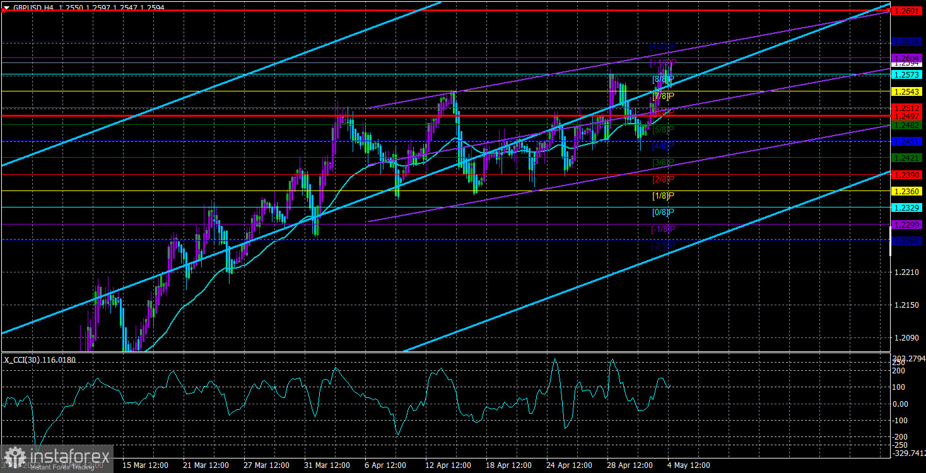Click the -200 value on CCI scale
This screenshot has width=926, height=473.
(900, 436)
